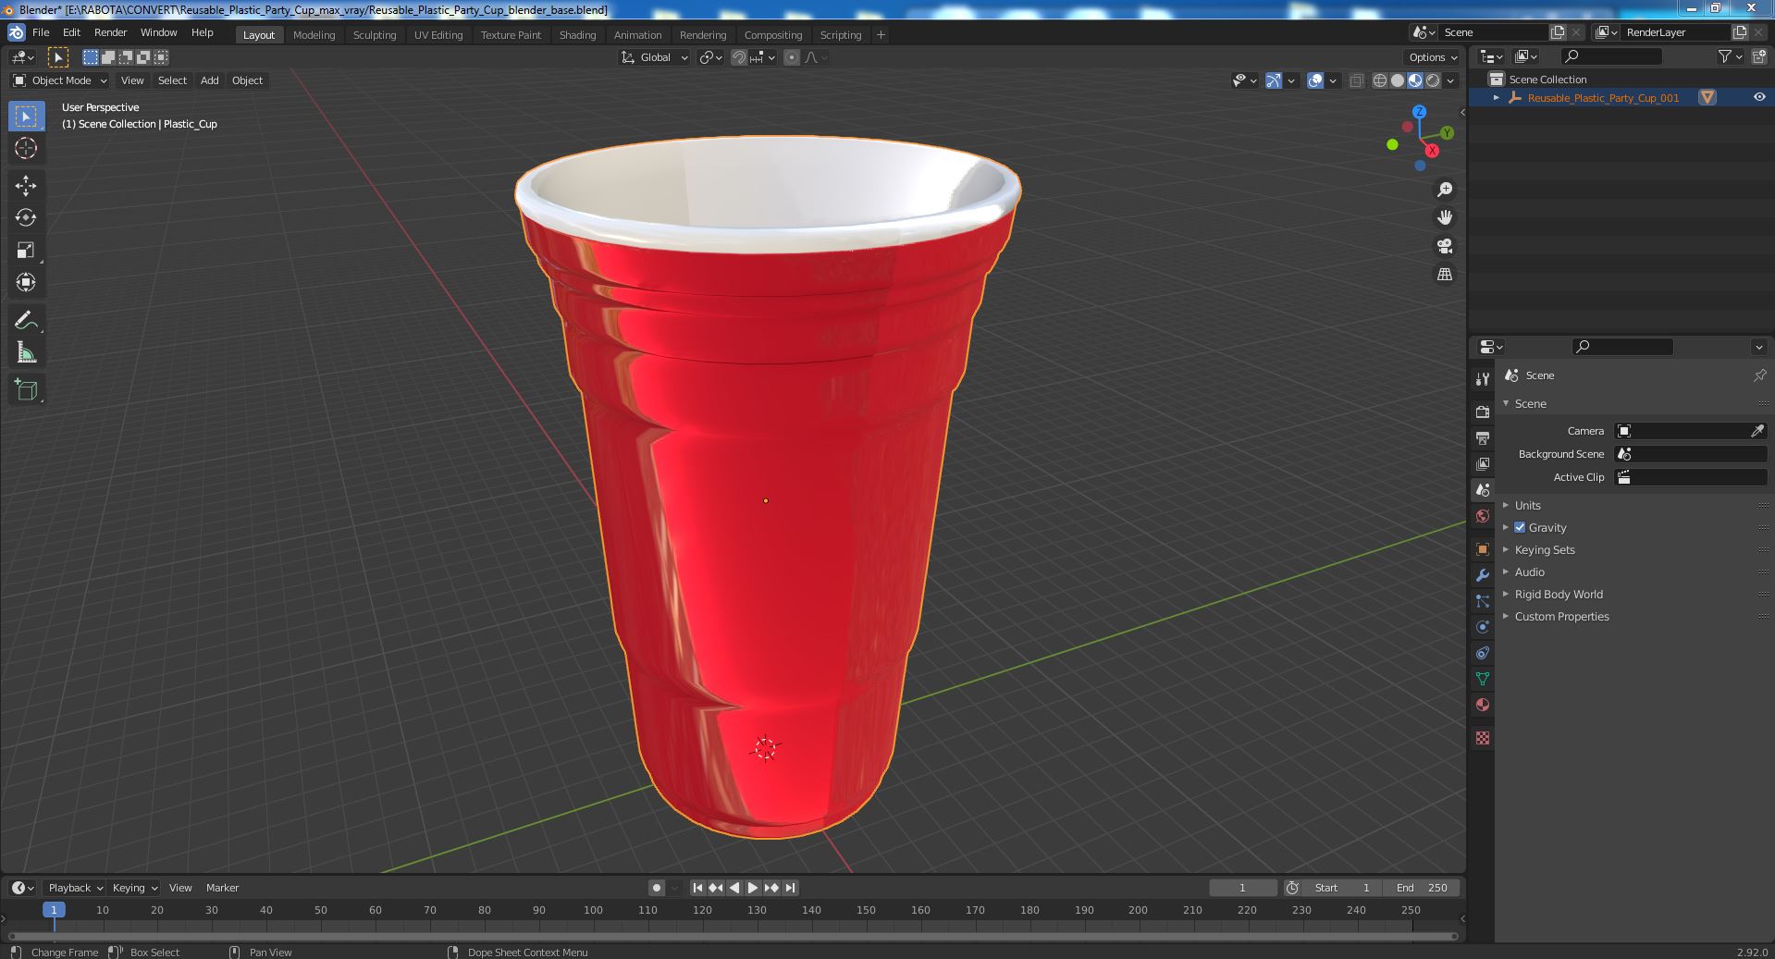Open the Tool properties tab
Image resolution: width=1775 pixels, height=959 pixels.
tap(1483, 379)
